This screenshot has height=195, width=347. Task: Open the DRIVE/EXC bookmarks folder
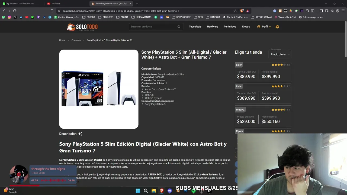pos(106,17)
